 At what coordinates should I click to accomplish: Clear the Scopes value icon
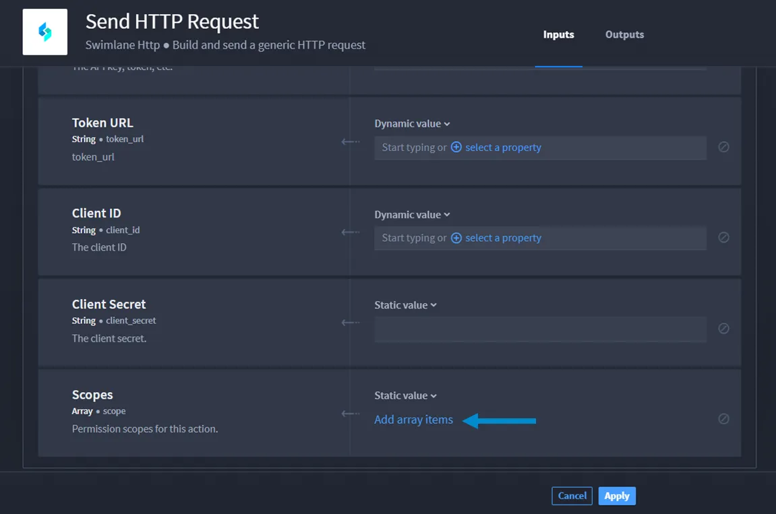pos(723,419)
